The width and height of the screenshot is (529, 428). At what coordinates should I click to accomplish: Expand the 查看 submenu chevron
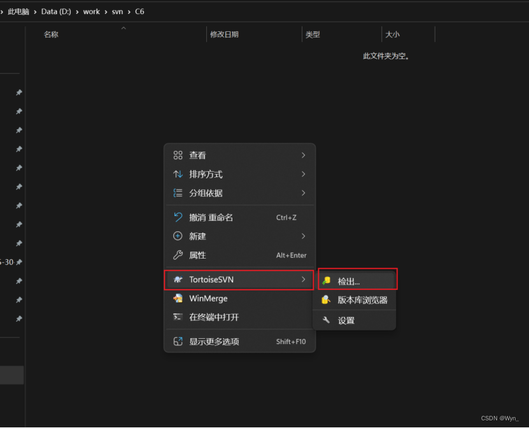(x=303, y=155)
